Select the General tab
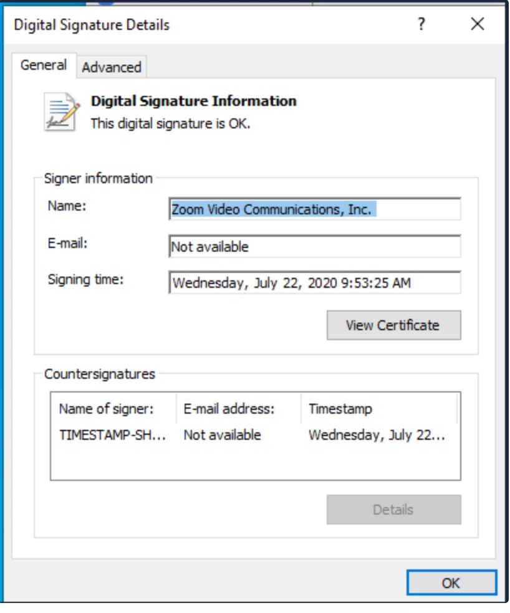This screenshot has height=613, width=510. point(44,65)
